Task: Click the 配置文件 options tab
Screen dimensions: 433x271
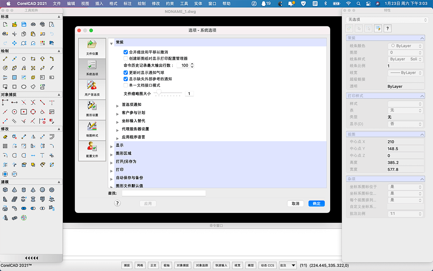Action: (x=92, y=151)
